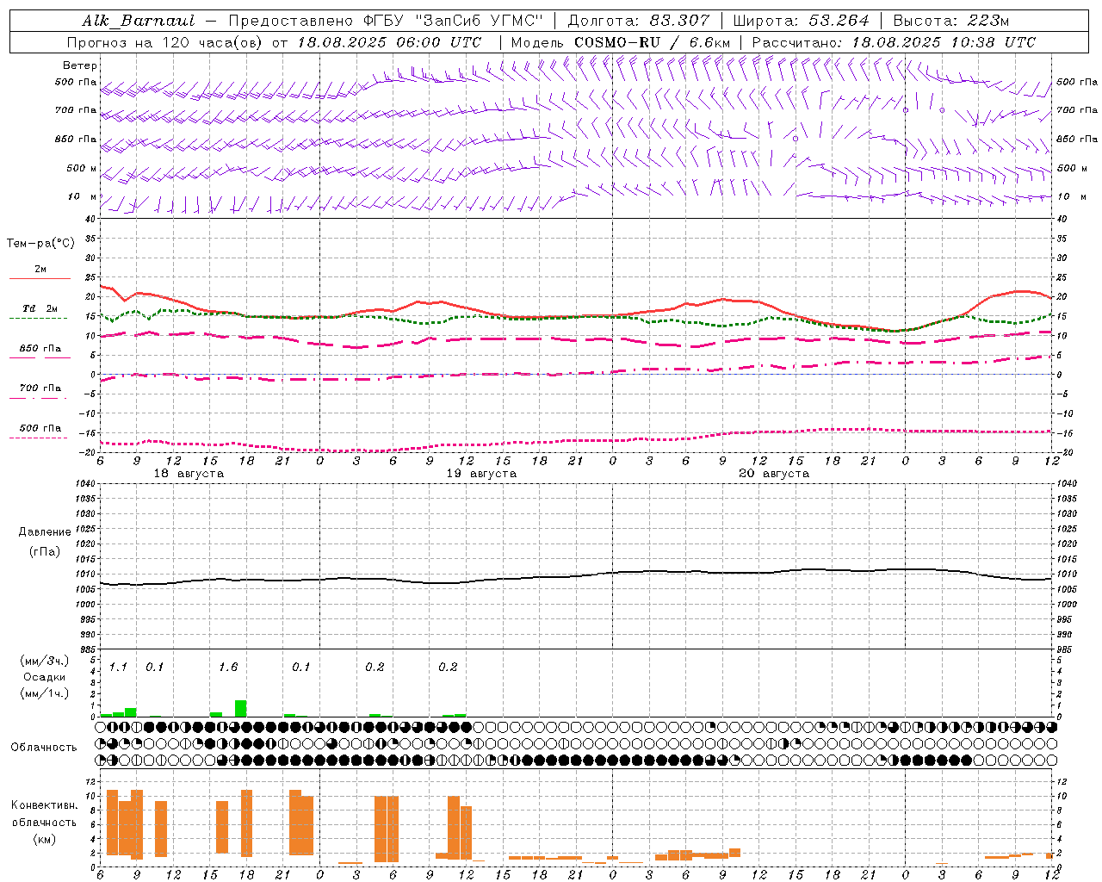The image size is (1102, 882).
Task: Click the "Давление" pressure panel label
Action: [x=45, y=532]
